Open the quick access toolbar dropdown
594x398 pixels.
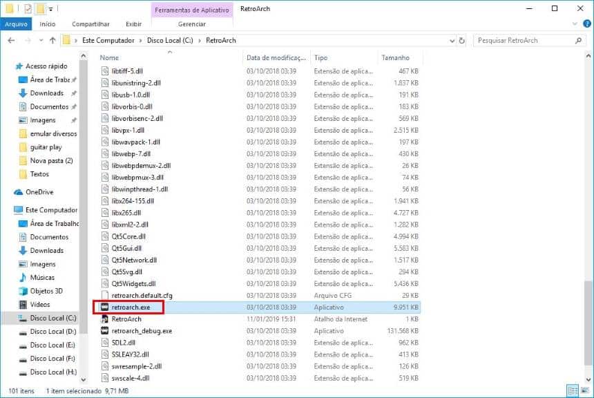(50, 9)
